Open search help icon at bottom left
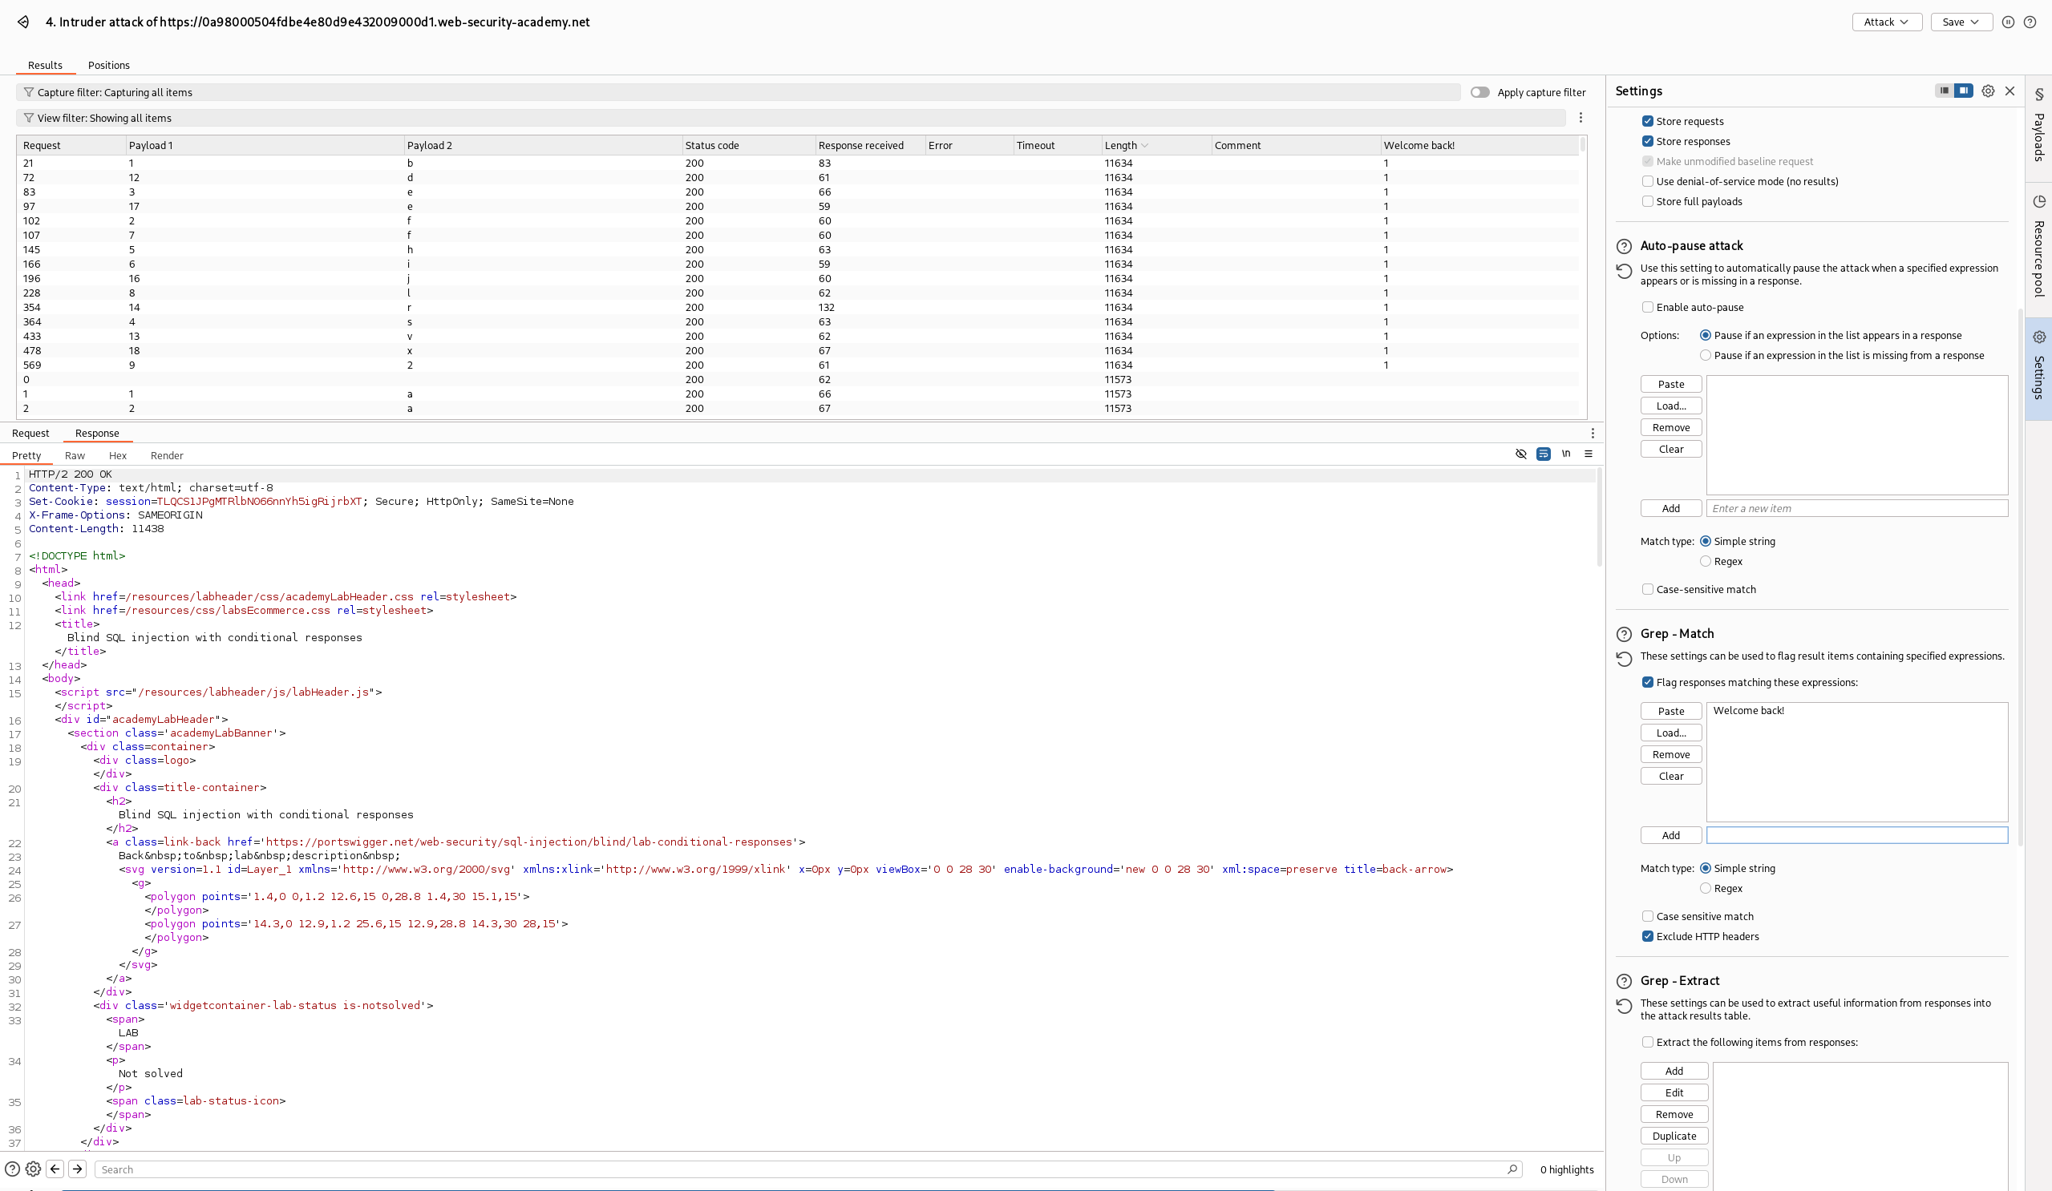Viewport: 2052px width, 1191px height. click(x=12, y=1169)
